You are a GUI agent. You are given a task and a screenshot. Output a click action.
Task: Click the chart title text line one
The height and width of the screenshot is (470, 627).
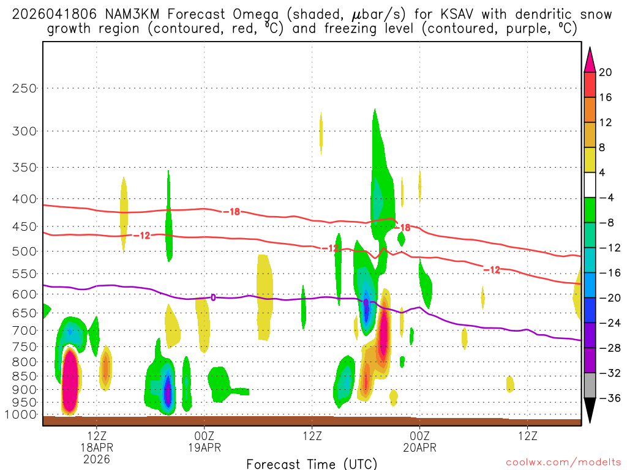(x=312, y=15)
